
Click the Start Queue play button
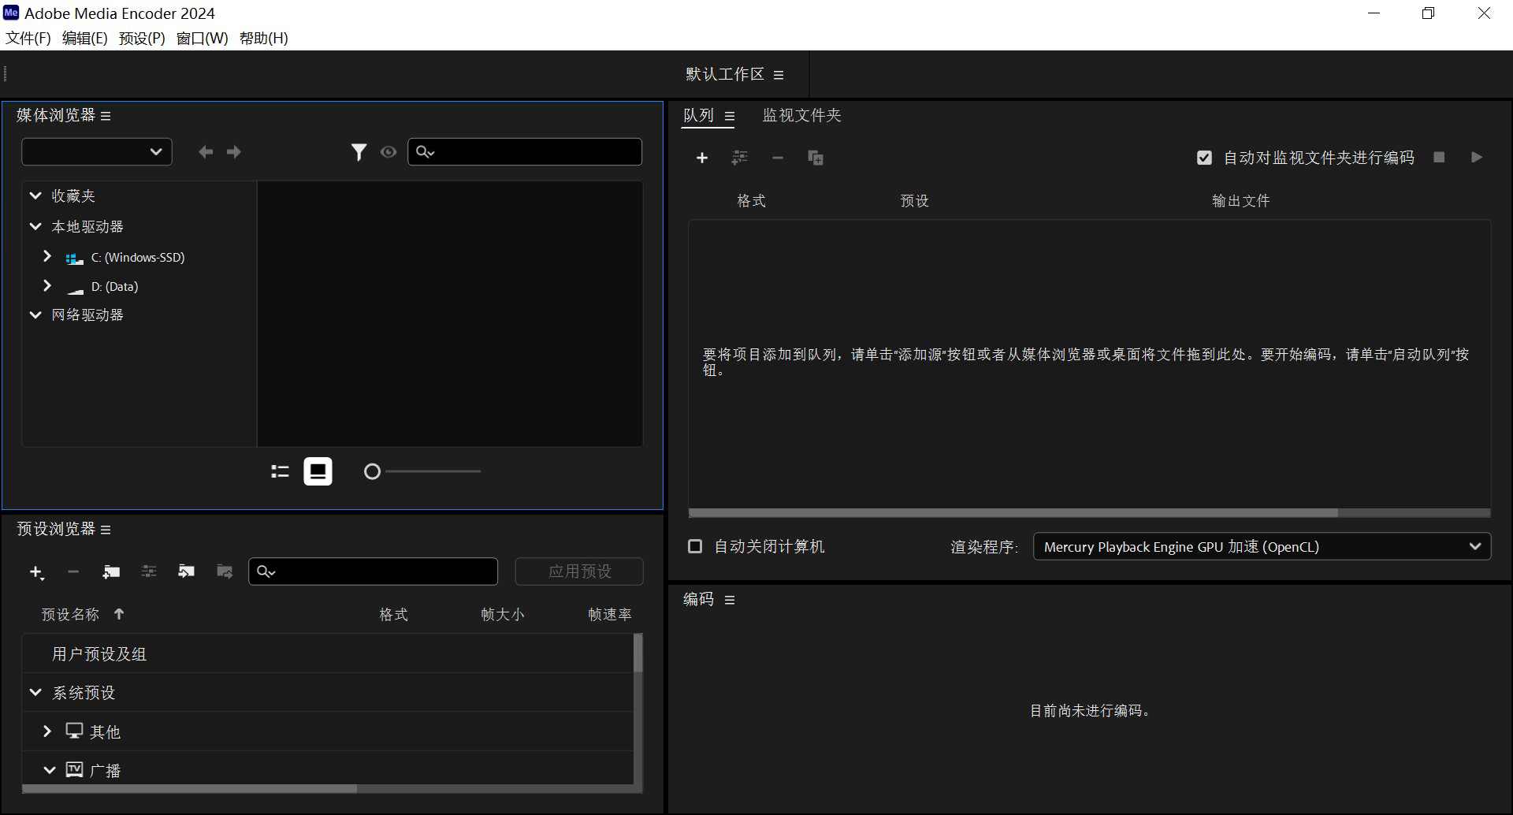1477,158
